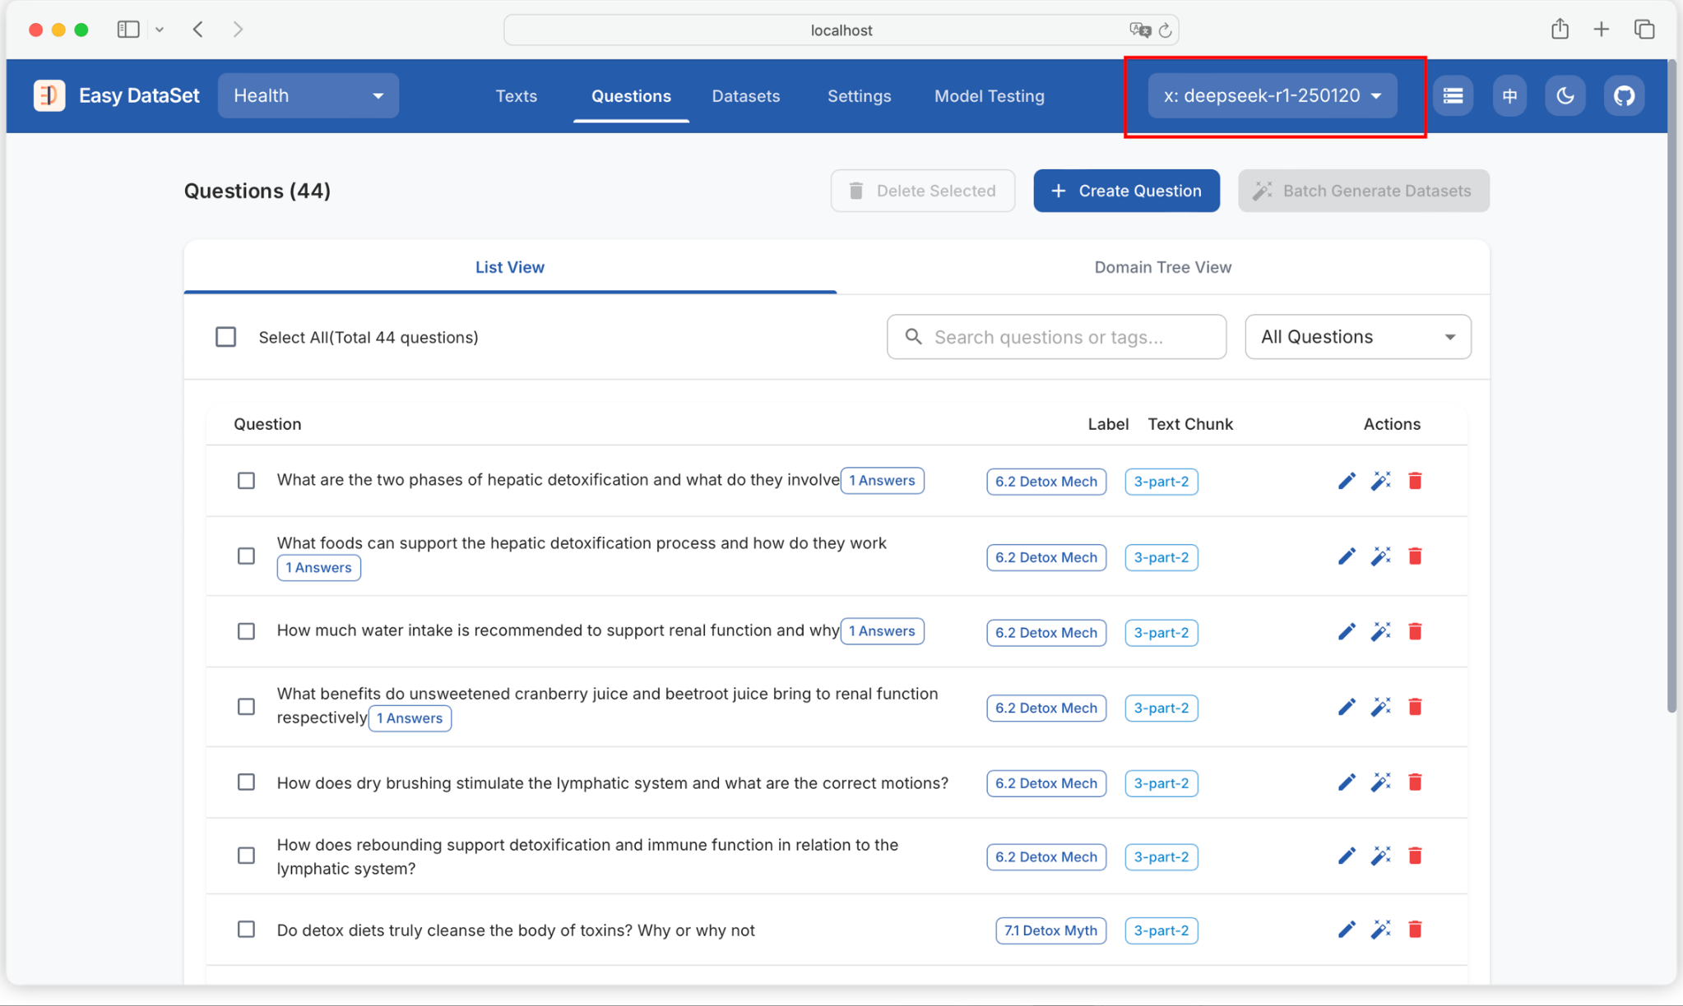This screenshot has width=1683, height=1006.
Task: Expand deepseek-r1-250120 model selector
Action: click(1272, 96)
